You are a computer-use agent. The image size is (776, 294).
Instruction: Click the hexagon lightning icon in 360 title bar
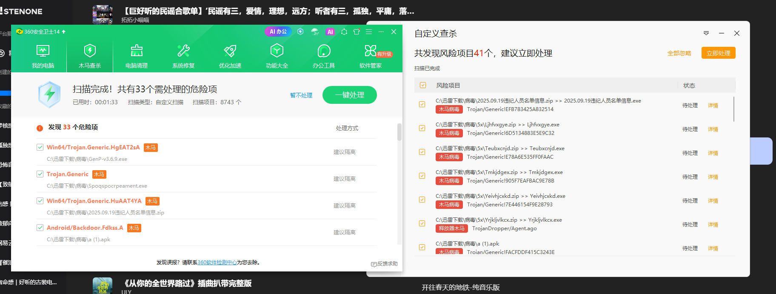point(300,31)
